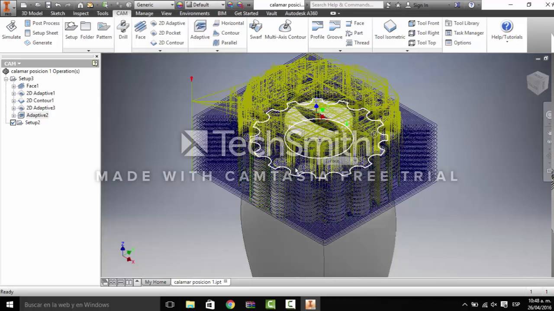
Task: Create a new Setup
Action: point(71,30)
